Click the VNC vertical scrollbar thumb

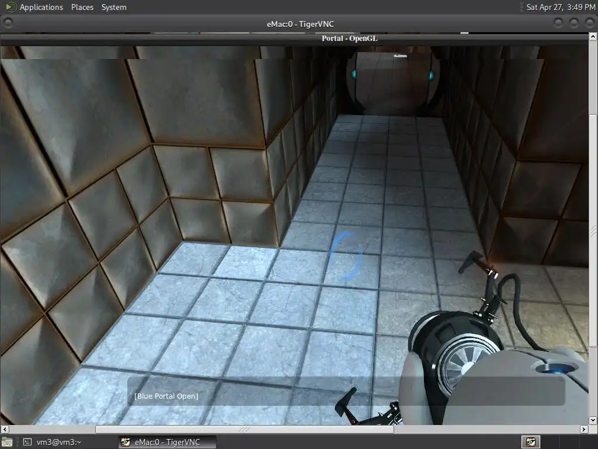593,230
